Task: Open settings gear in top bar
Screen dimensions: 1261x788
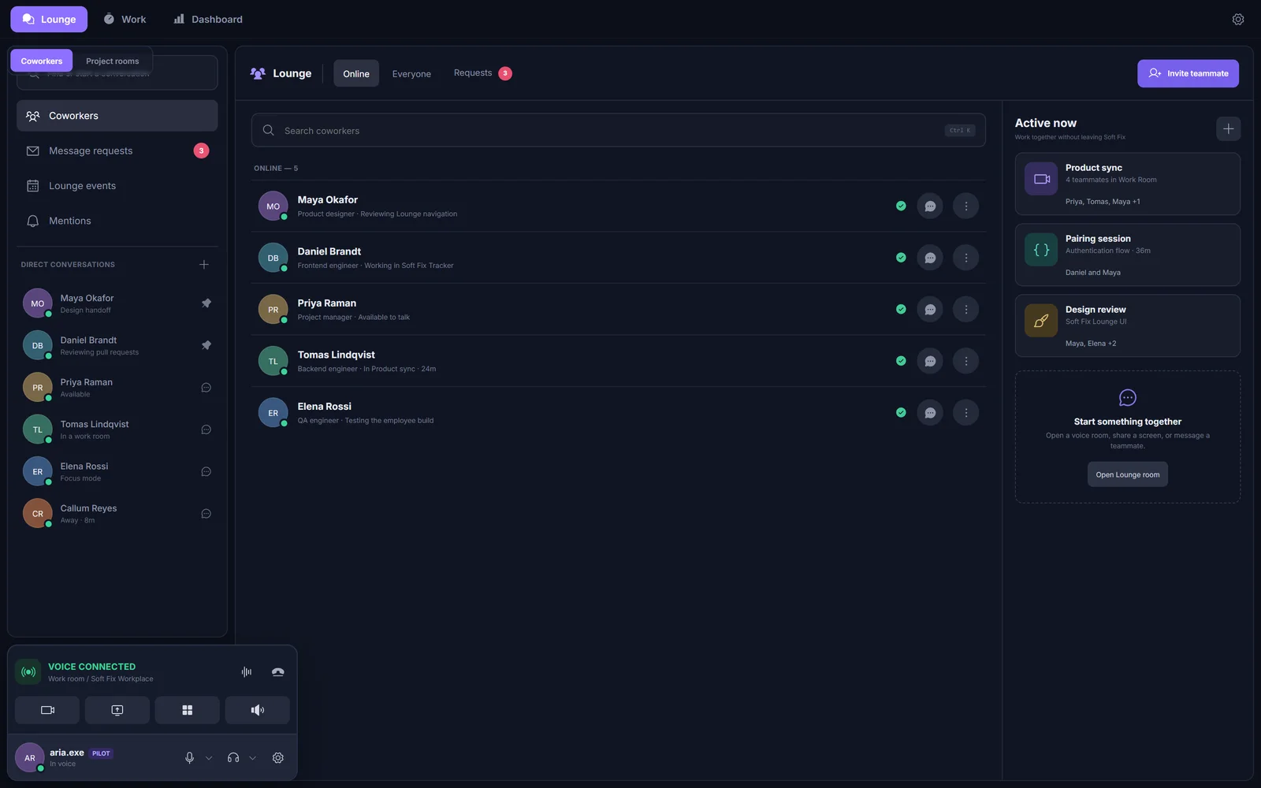Action: pyautogui.click(x=1238, y=20)
